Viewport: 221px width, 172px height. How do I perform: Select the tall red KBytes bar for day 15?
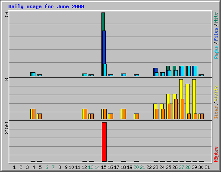coord(104,142)
